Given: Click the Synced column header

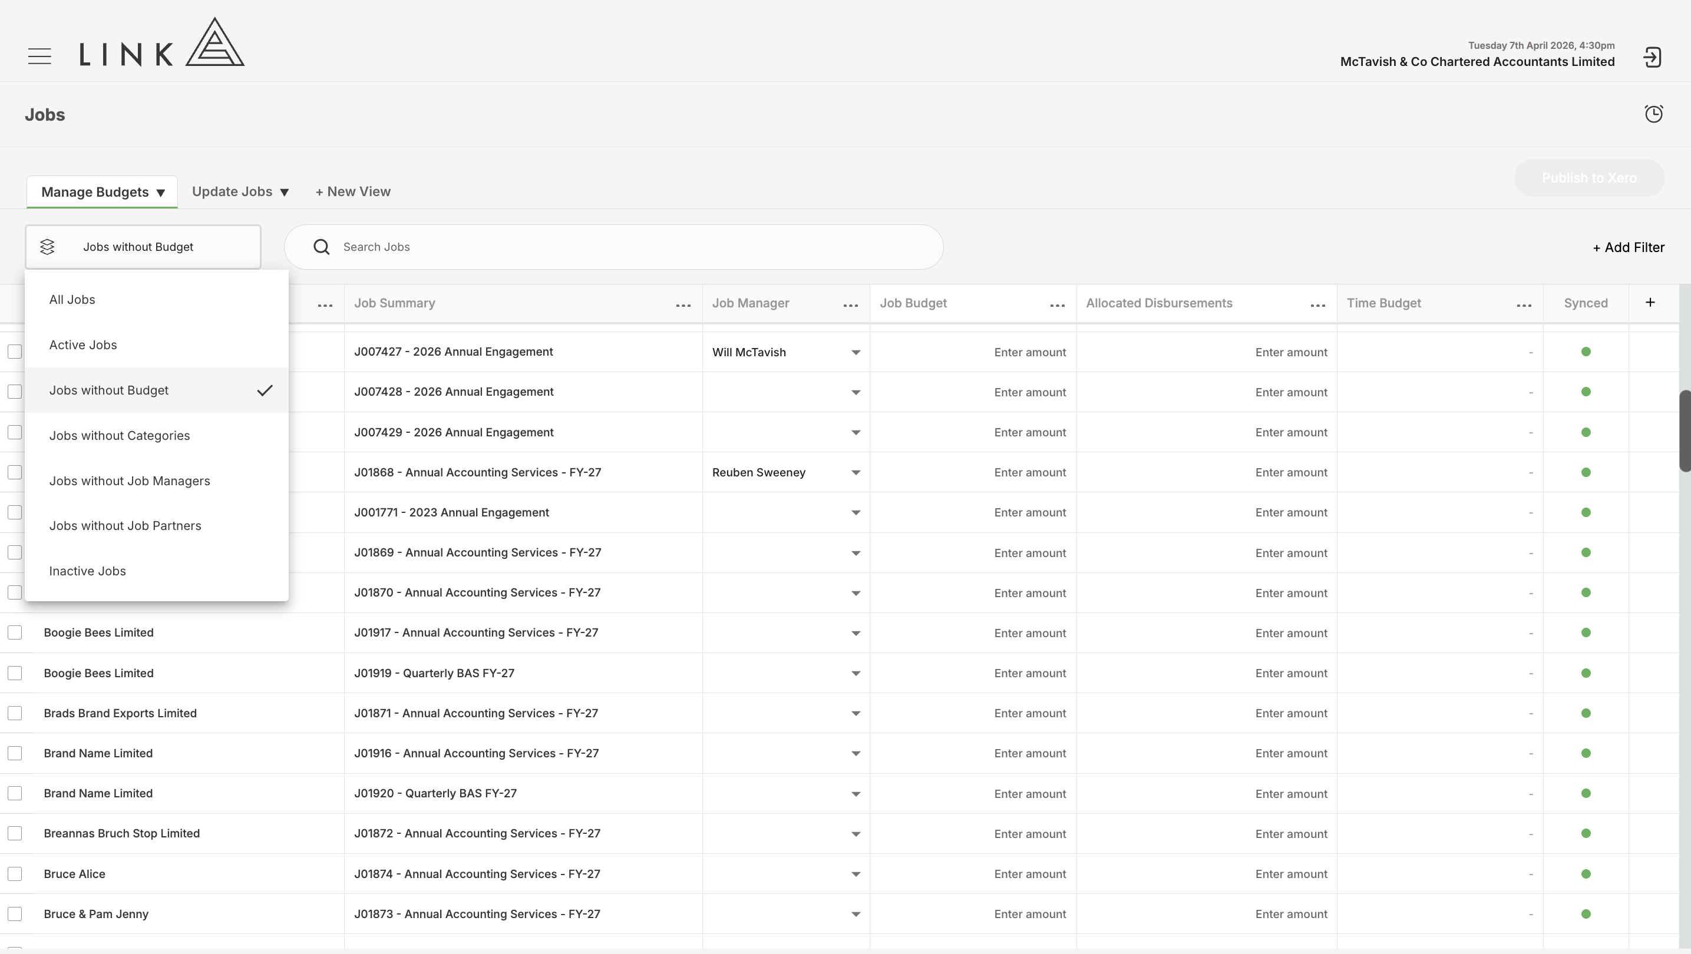Looking at the screenshot, I should click(1586, 303).
